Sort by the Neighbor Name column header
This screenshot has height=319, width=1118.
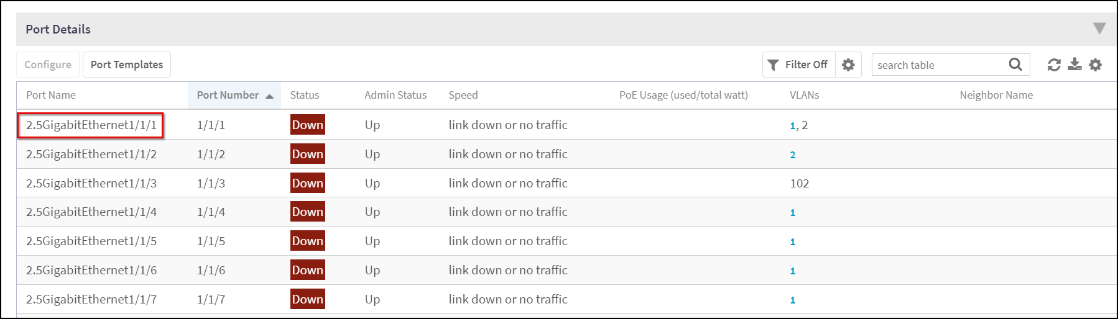pyautogui.click(x=996, y=95)
